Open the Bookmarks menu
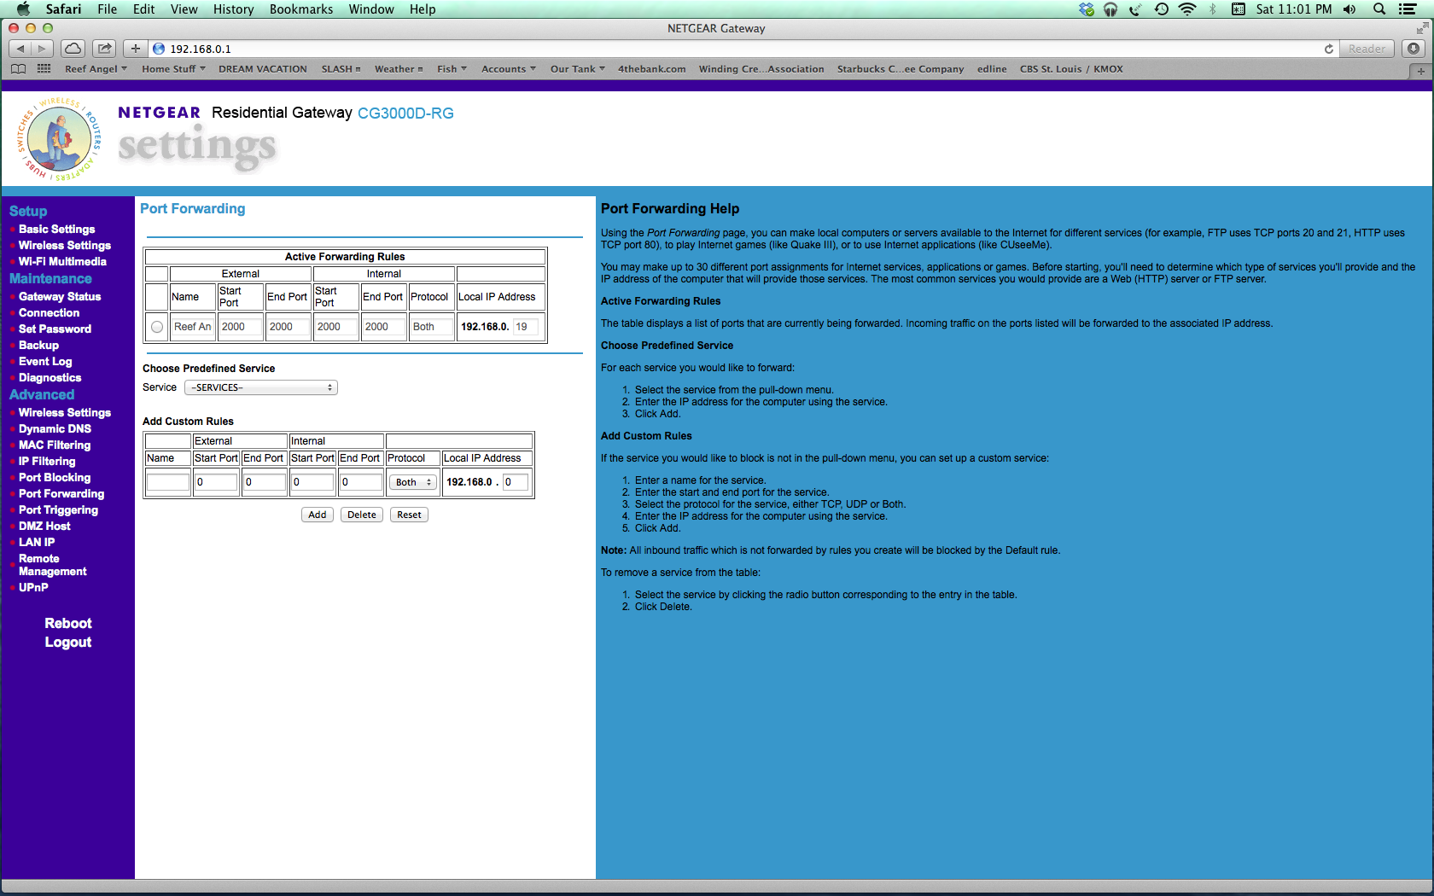This screenshot has width=1434, height=896. [300, 9]
